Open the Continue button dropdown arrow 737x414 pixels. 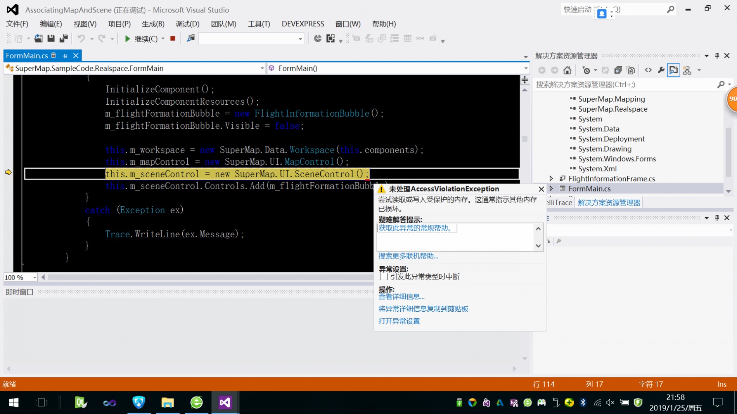coord(163,38)
